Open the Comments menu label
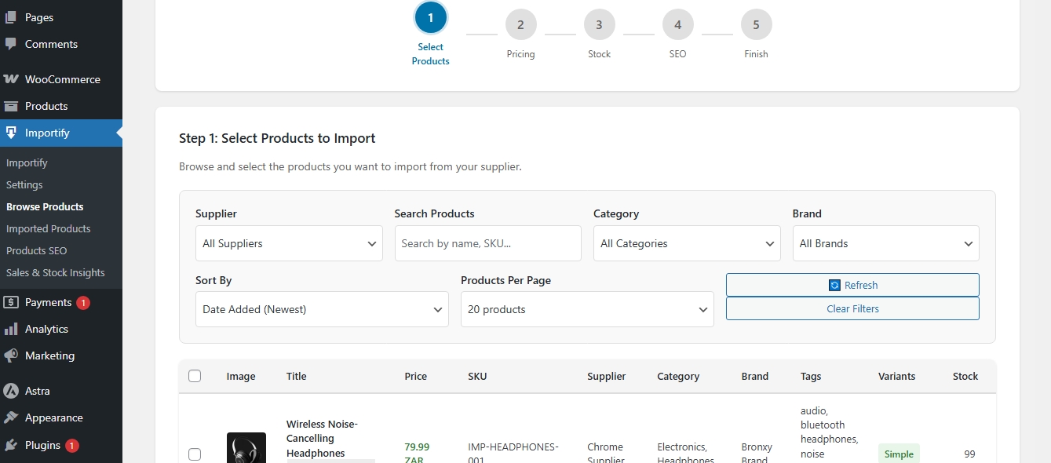 tap(51, 44)
